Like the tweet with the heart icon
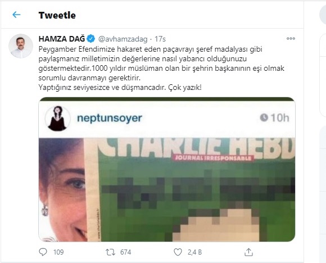This screenshot has width=326, height=263. tap(178, 252)
